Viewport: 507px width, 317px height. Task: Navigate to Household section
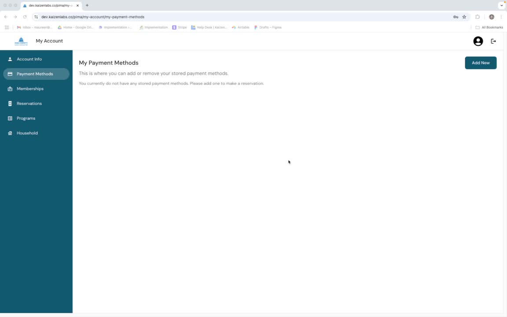[x=36, y=133]
